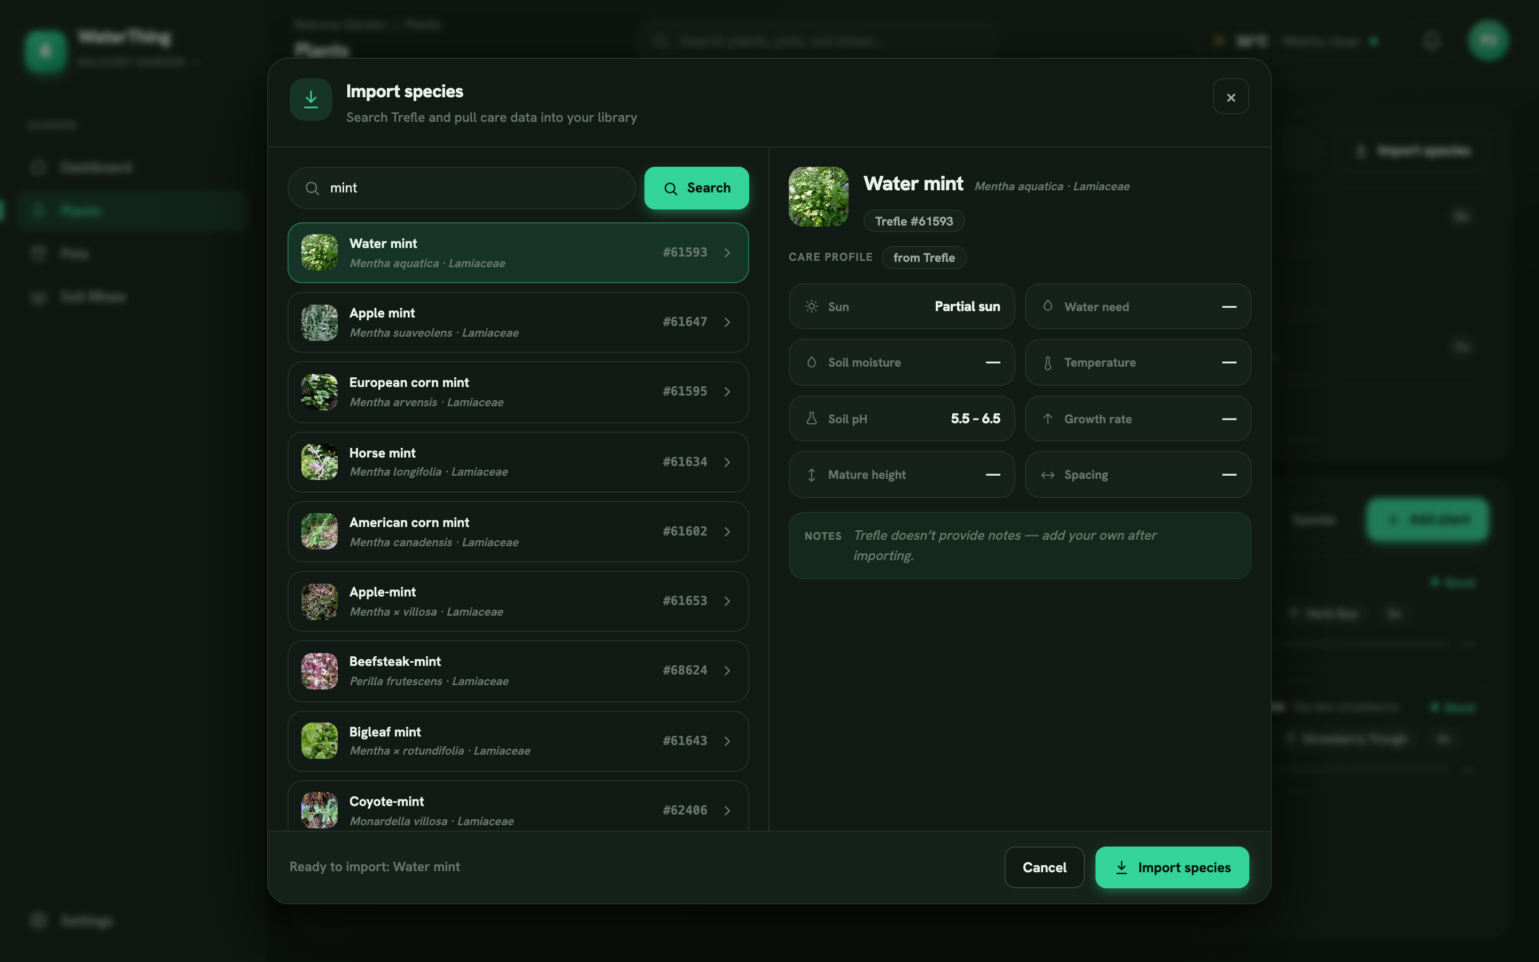Click the ID "#61595" in the results

pyautogui.click(x=685, y=391)
